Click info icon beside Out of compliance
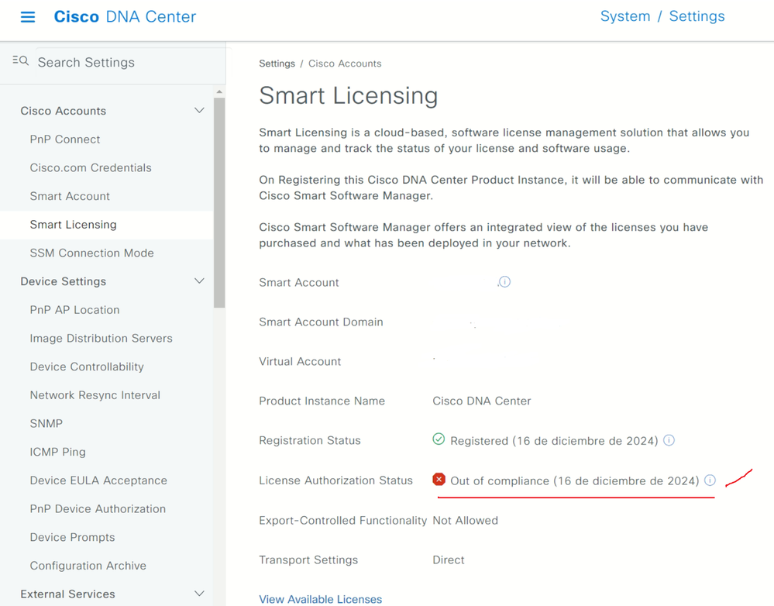The image size is (774, 606). 710,480
